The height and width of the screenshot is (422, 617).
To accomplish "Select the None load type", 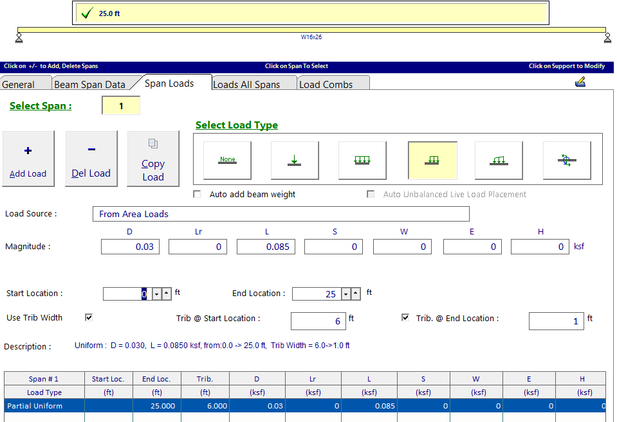I will pos(228,161).
